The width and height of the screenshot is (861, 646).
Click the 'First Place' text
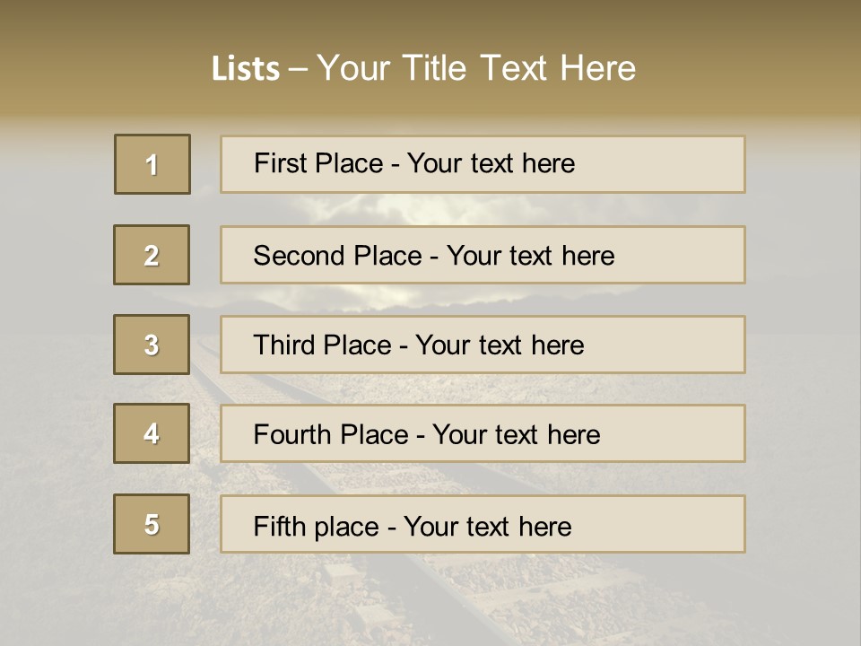tap(318, 163)
